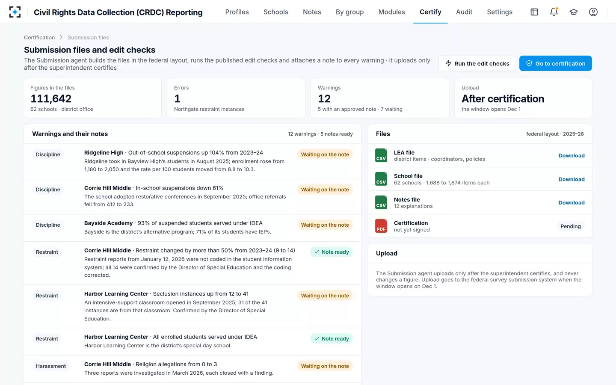The height and width of the screenshot is (385, 616).
Task: Click the School file CSV icon
Action: tap(381, 179)
